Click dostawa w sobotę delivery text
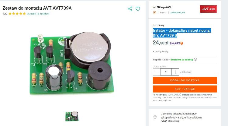This screenshot has height=126, width=228. tap(182, 60)
